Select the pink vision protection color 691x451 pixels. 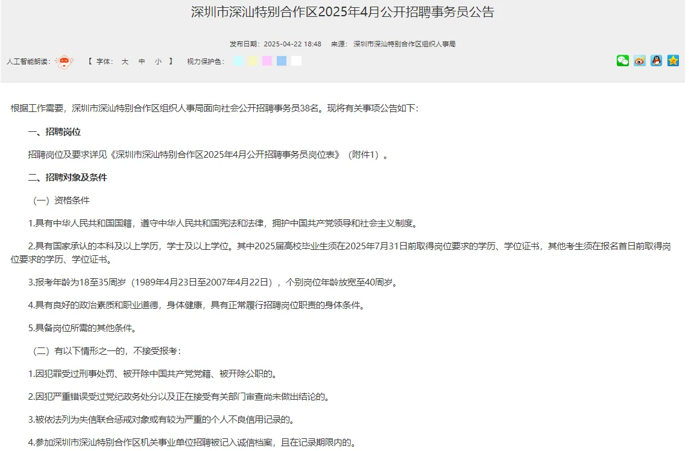coord(267,61)
